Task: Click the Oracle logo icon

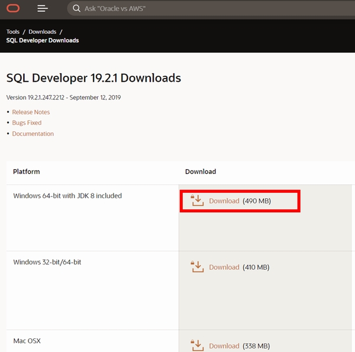Action: (x=13, y=9)
